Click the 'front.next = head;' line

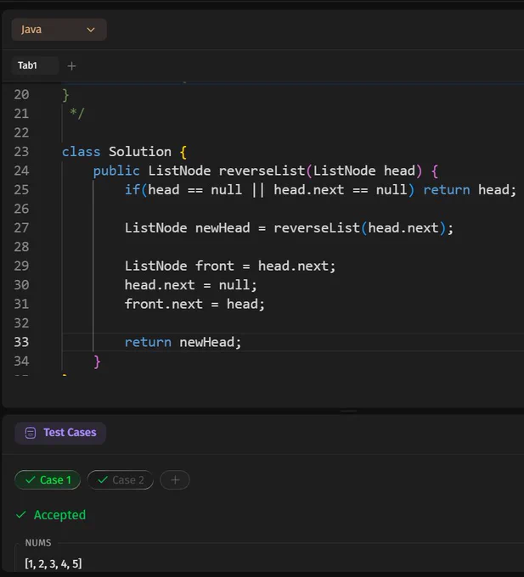[x=194, y=305]
